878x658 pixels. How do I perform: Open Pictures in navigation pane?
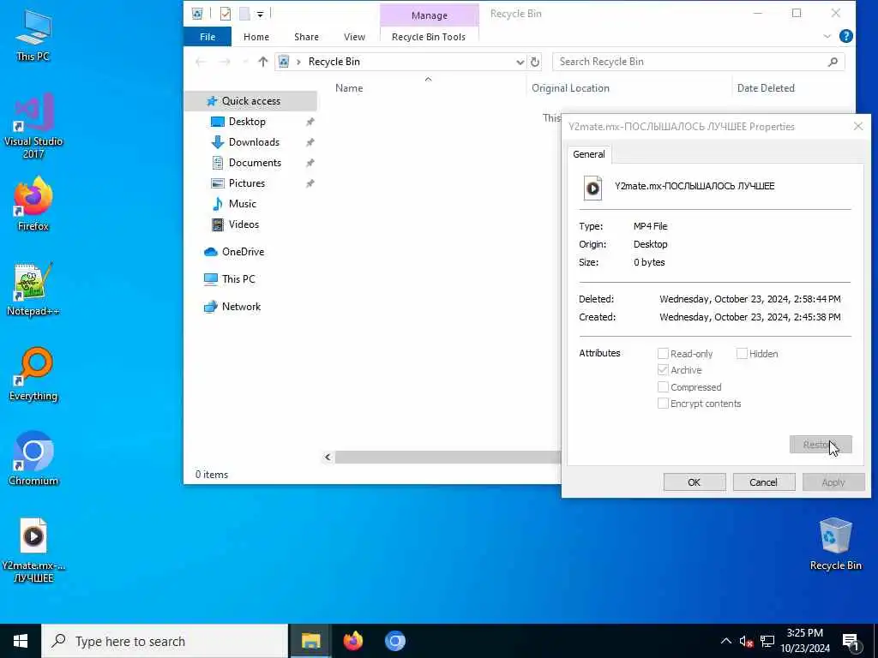click(246, 183)
